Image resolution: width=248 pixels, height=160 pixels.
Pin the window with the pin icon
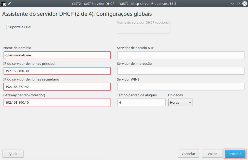click(x=10, y=4)
